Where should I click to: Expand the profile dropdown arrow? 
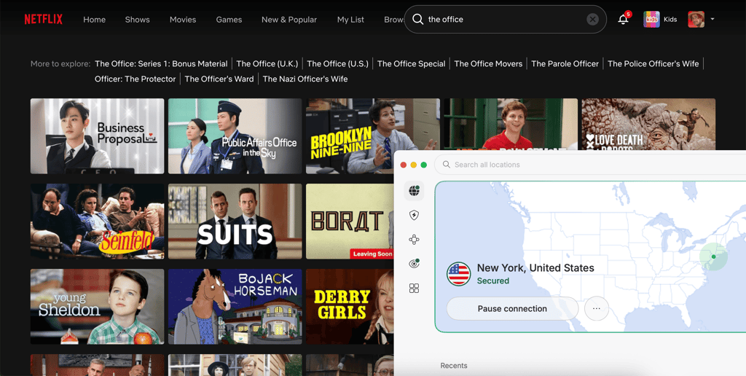tap(712, 20)
